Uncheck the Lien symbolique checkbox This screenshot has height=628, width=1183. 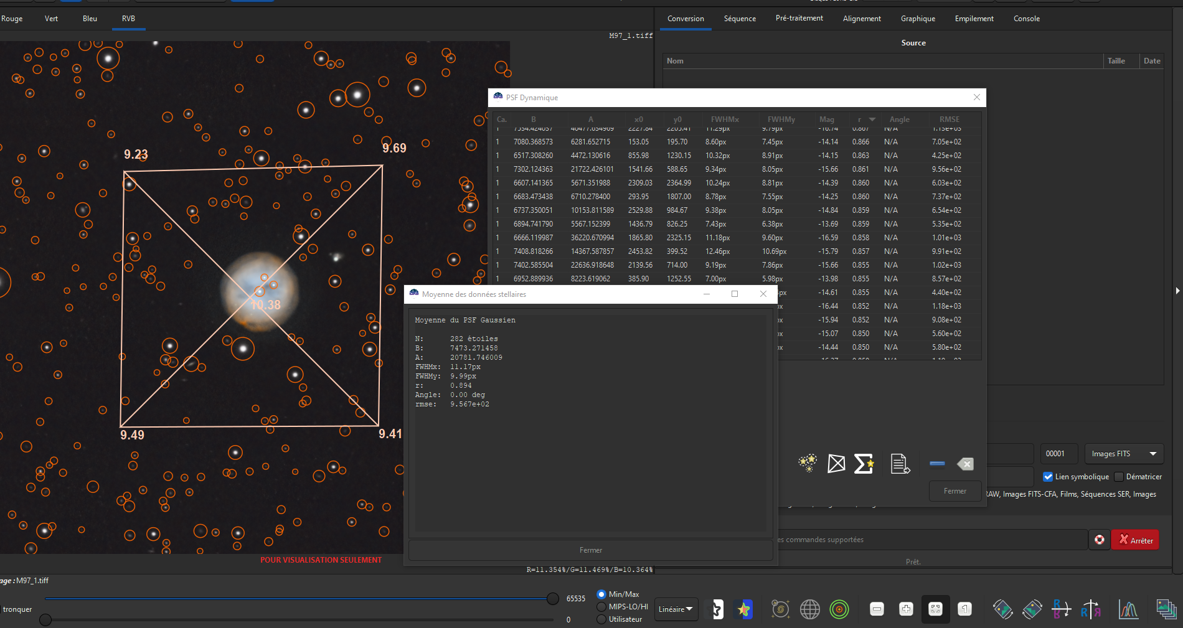1048,477
